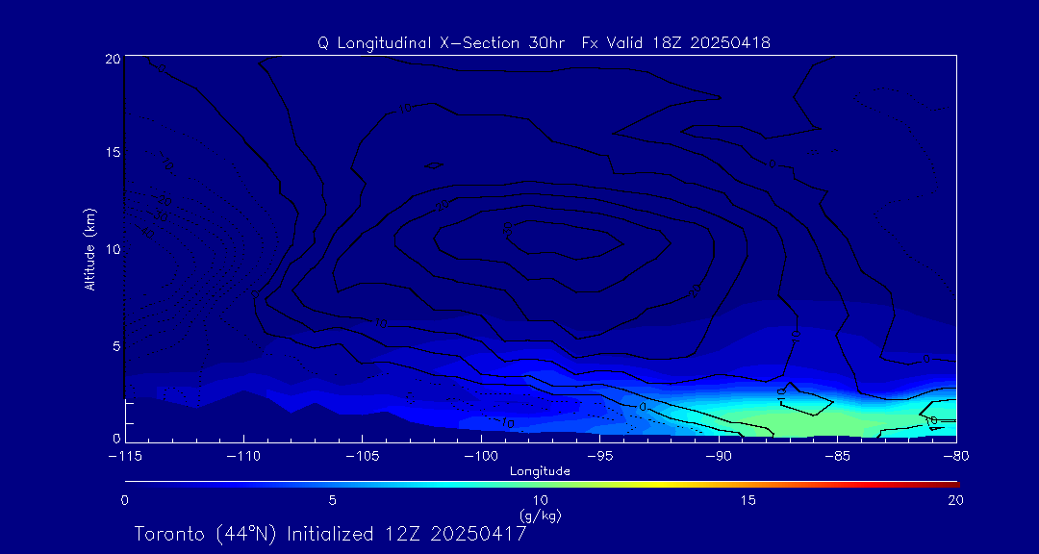The height and width of the screenshot is (554, 1039).
Task: Click the longitude tick label -100
Action: [481, 457]
